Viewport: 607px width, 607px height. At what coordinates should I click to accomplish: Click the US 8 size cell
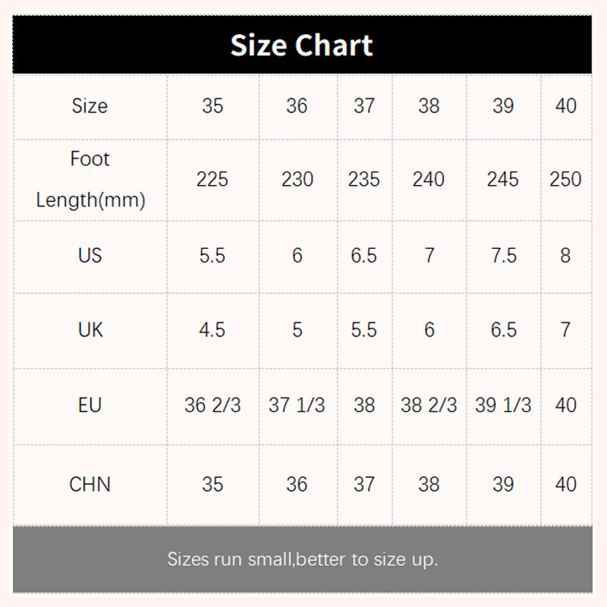click(x=565, y=256)
